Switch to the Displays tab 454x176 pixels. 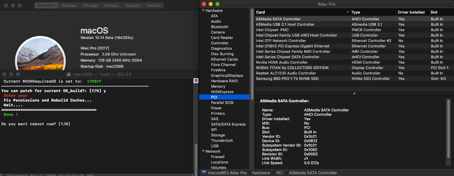70,5
